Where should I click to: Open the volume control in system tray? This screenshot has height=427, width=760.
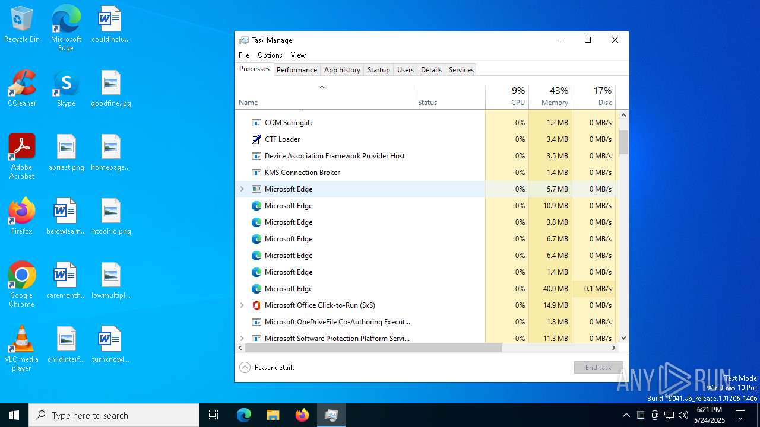[683, 415]
